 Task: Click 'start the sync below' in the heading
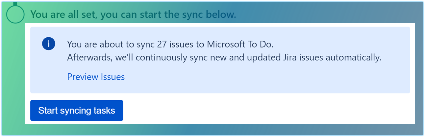[195, 15]
